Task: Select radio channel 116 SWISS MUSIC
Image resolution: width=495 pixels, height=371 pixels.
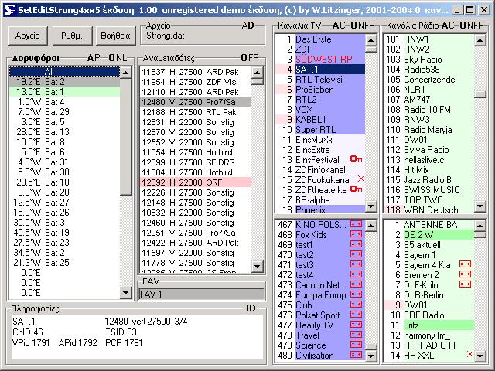Action: (429, 190)
